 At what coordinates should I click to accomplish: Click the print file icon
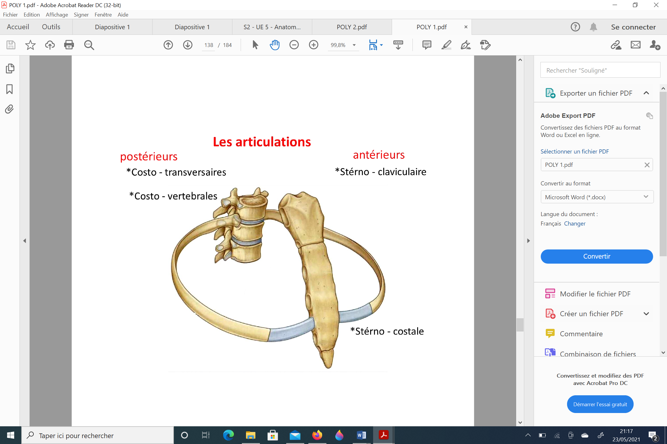pyautogui.click(x=69, y=45)
